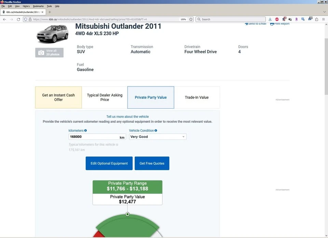
Task: Open the Firefox hamburger application menu
Action: (x=324, y=19)
